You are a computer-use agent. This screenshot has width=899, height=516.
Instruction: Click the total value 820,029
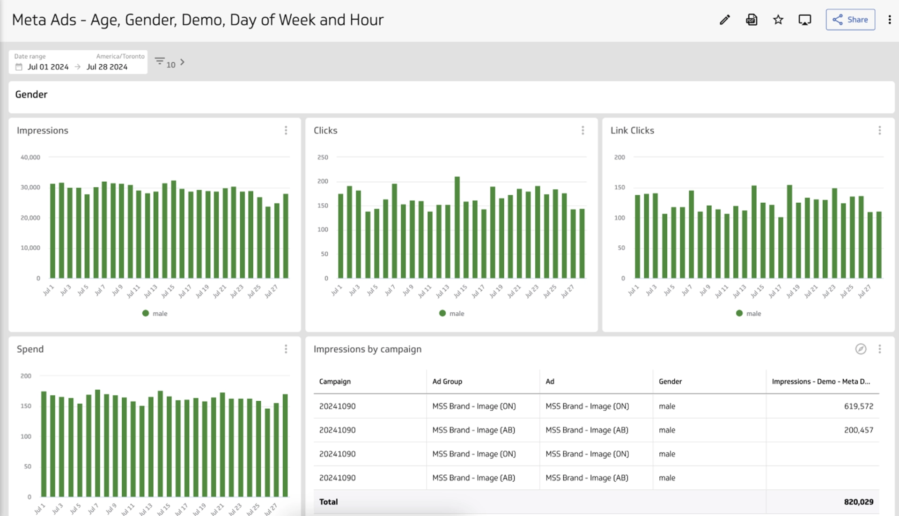coord(859,501)
